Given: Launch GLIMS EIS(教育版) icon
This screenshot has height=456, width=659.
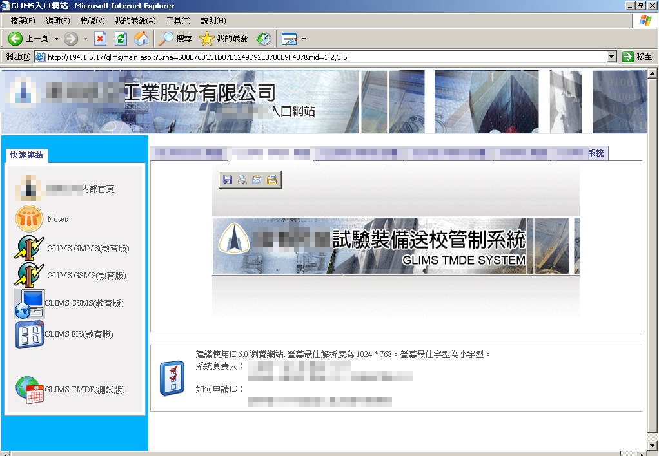Looking at the screenshot, I should point(29,335).
